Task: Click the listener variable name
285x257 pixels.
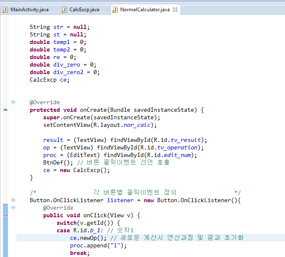Action: [120, 200]
